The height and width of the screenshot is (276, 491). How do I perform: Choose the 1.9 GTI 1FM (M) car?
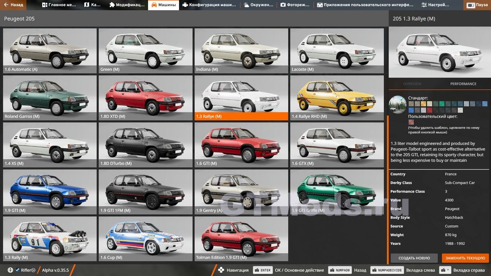pyautogui.click(x=146, y=192)
